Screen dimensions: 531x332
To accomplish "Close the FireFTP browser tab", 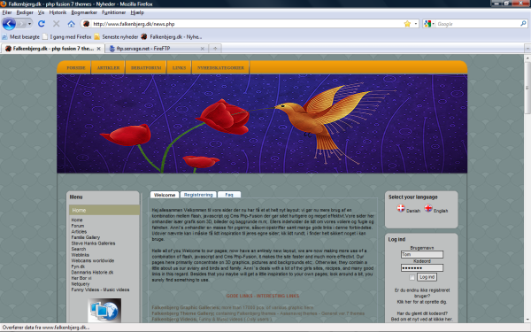I will (x=202, y=49).
